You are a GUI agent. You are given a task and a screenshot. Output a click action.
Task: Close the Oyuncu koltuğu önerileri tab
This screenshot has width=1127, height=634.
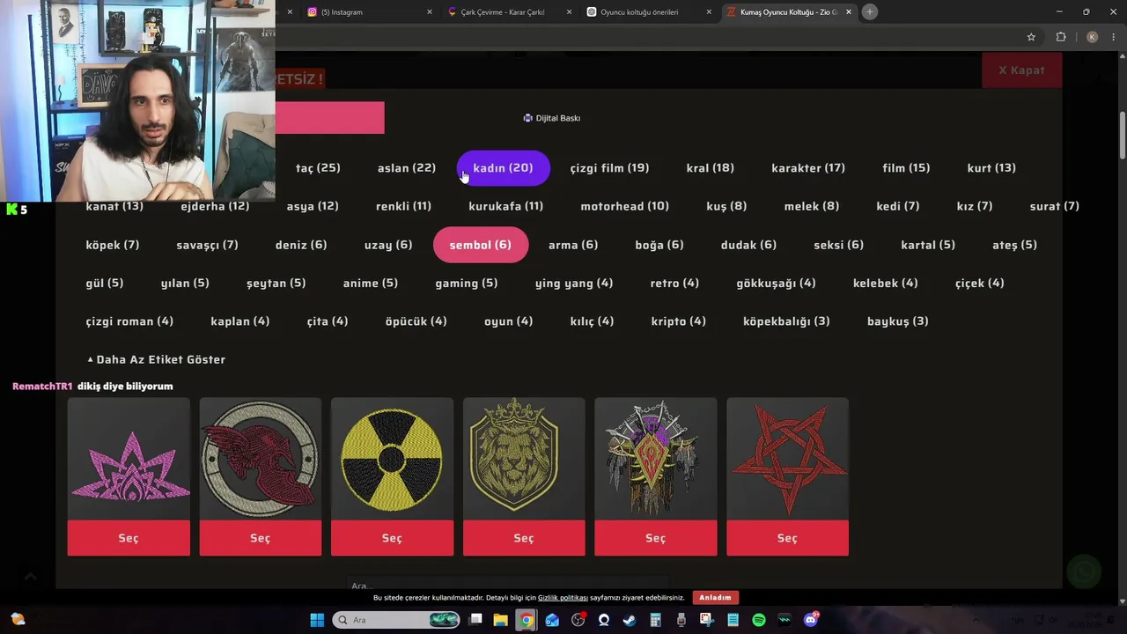(709, 12)
